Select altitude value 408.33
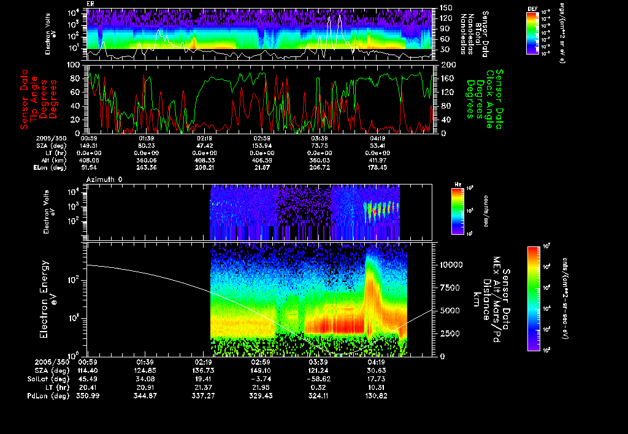Viewport: 628px width, 434px height. tap(204, 160)
